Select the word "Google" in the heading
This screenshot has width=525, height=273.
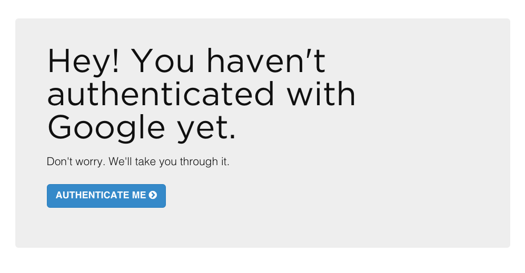106,128
